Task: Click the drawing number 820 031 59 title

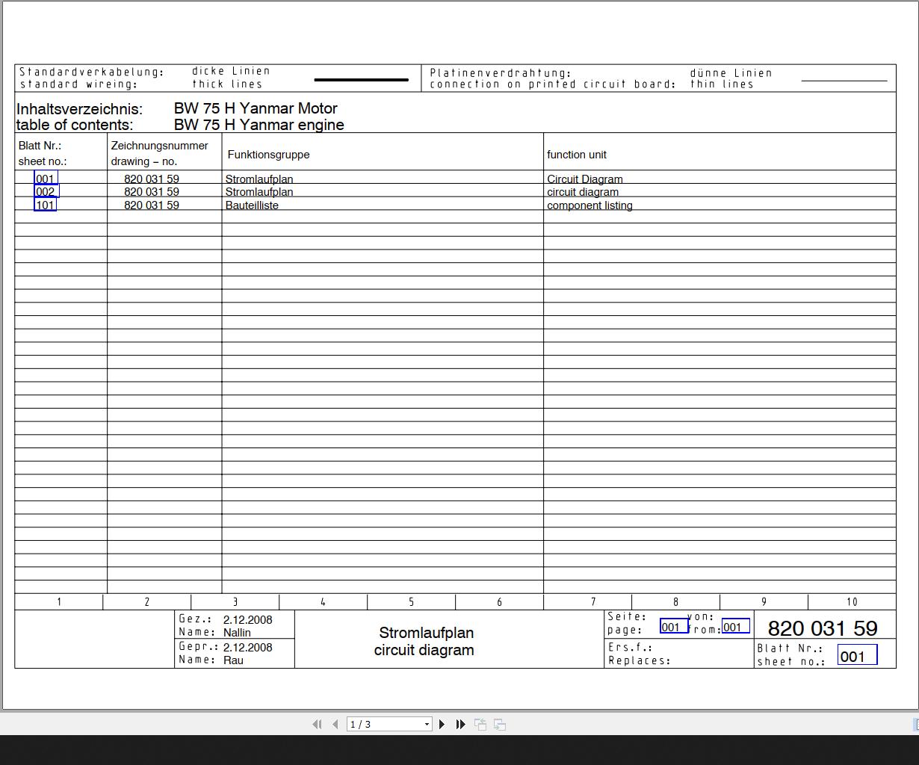Action: point(823,628)
